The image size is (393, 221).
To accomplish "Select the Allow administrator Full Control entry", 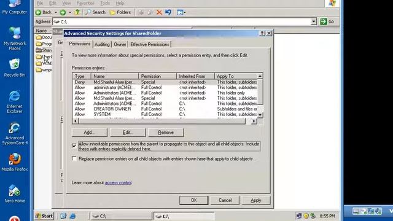I will (x=165, y=87).
